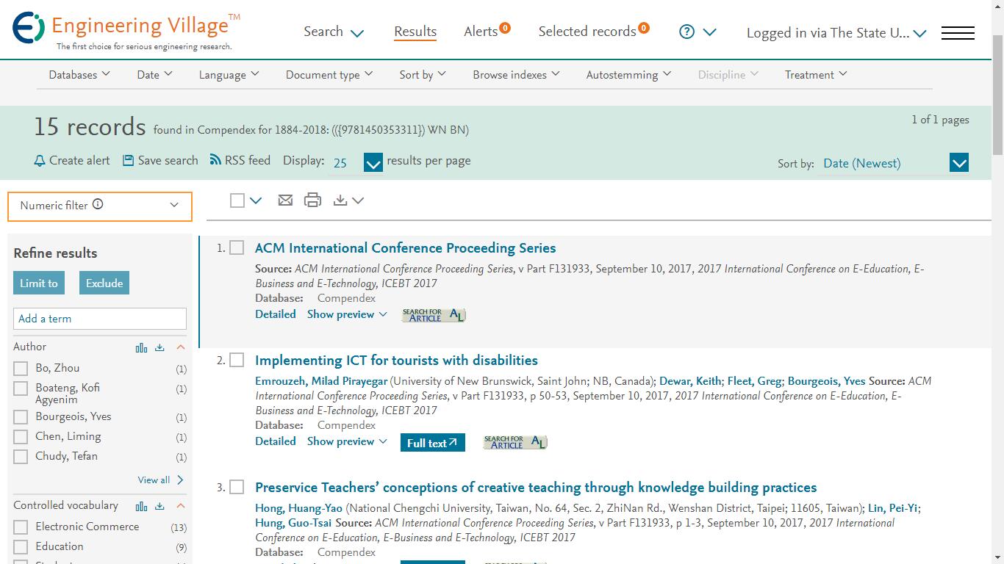Viewport: 1004px width, 564px height.
Task: Open the Autostemming menu
Action: coord(628,74)
